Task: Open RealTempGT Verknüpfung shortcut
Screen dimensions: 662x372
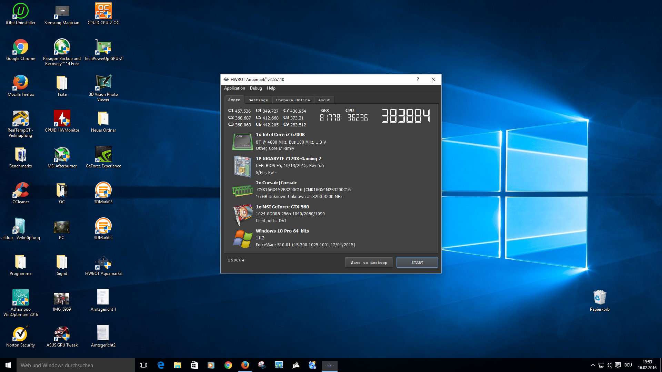Action: tap(21, 124)
